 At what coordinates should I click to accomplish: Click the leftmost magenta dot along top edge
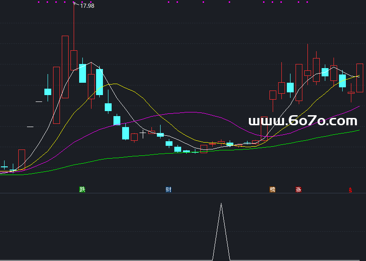(x=38, y=2)
